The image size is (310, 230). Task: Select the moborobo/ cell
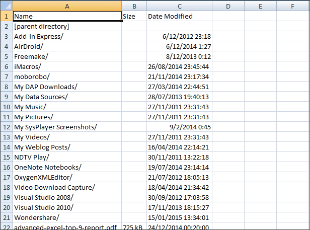pos(67,76)
